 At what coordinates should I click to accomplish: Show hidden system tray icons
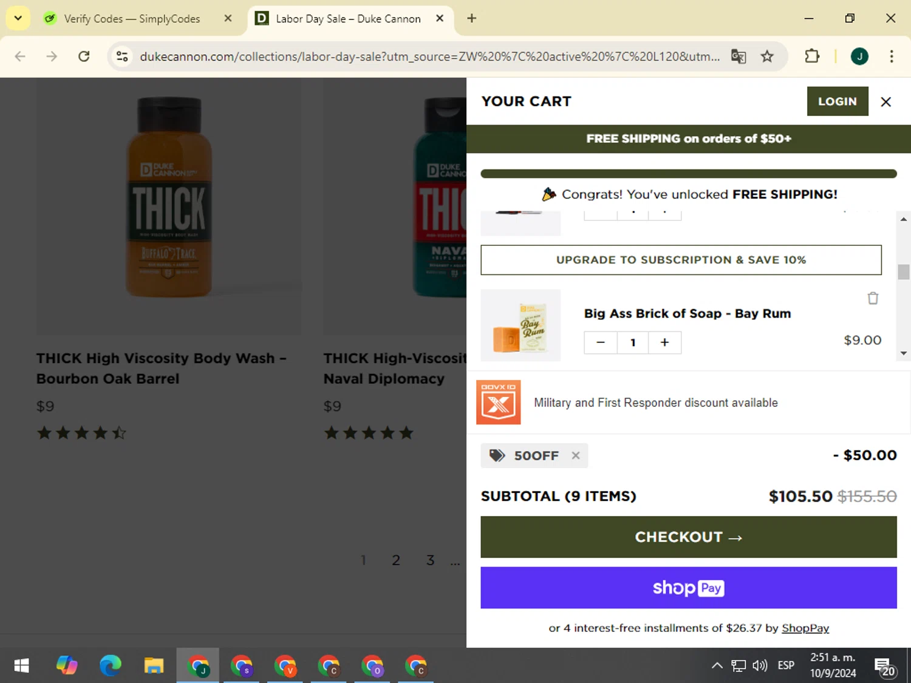click(717, 666)
